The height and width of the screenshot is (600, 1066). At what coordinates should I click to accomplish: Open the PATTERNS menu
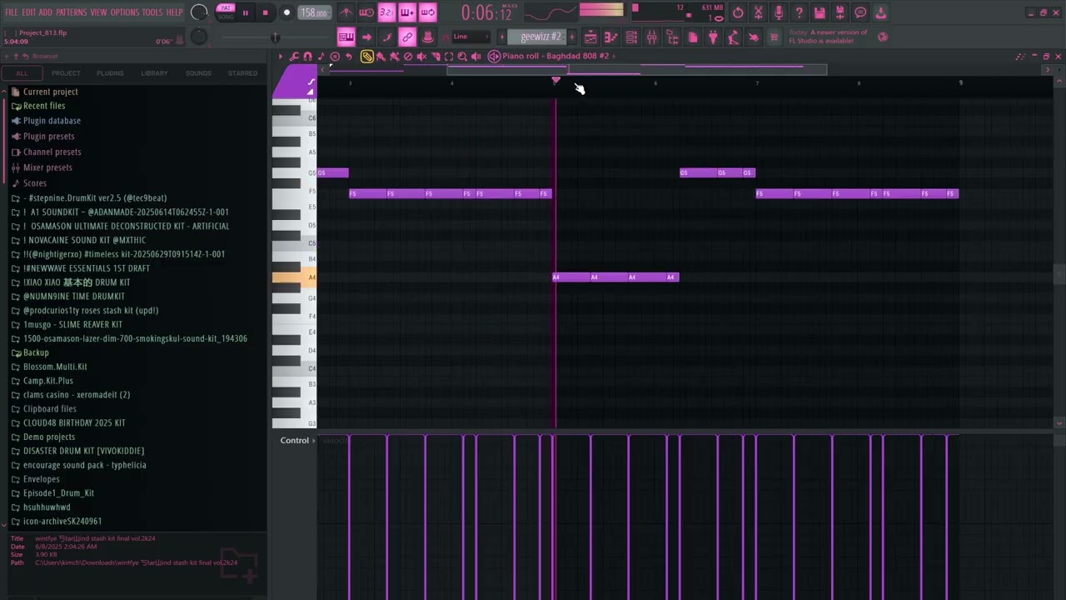point(72,12)
